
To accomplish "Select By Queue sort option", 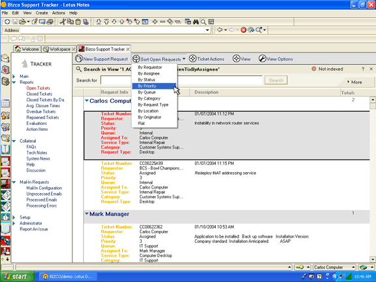I will click(146, 92).
